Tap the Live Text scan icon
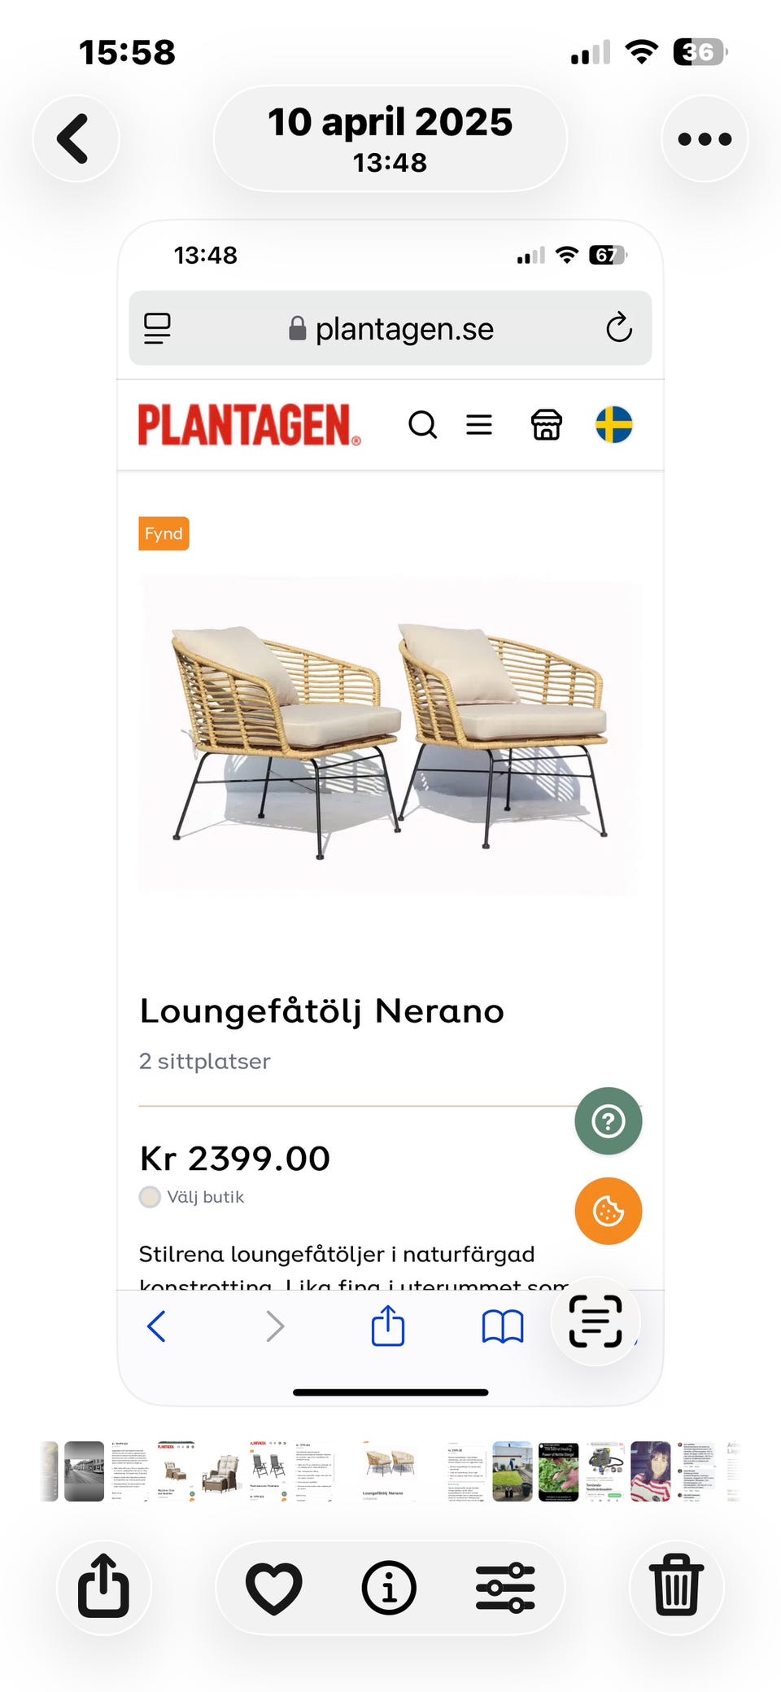Viewport: 781px width, 1692px height. point(596,1321)
